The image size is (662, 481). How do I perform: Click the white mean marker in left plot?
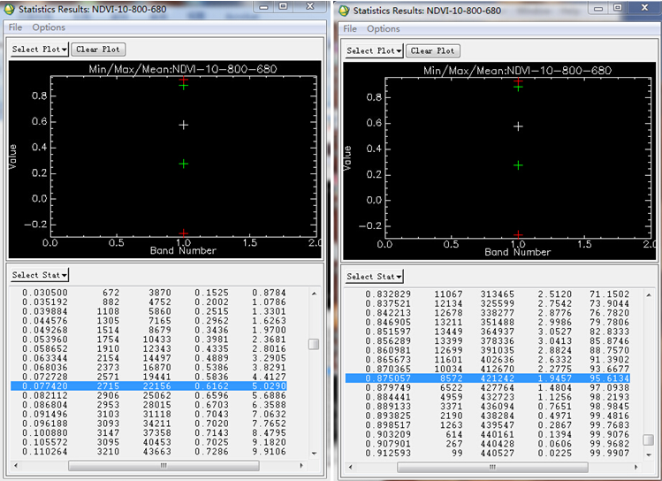(x=184, y=125)
